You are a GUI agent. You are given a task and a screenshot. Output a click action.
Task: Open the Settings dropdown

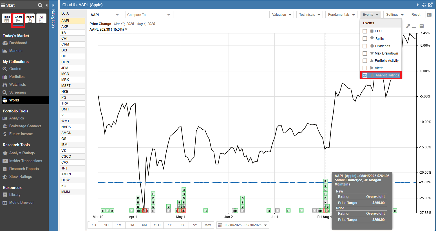click(x=395, y=15)
